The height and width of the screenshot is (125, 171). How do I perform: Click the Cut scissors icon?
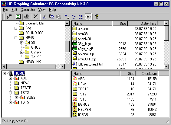tap(44, 17)
